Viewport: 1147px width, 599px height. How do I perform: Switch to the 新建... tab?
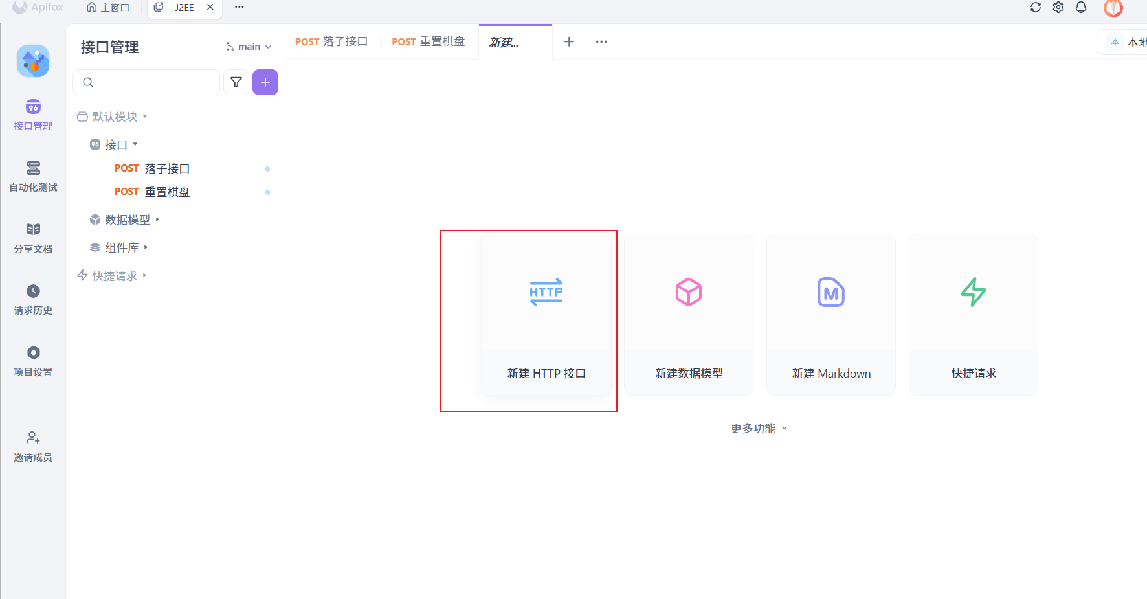(515, 42)
